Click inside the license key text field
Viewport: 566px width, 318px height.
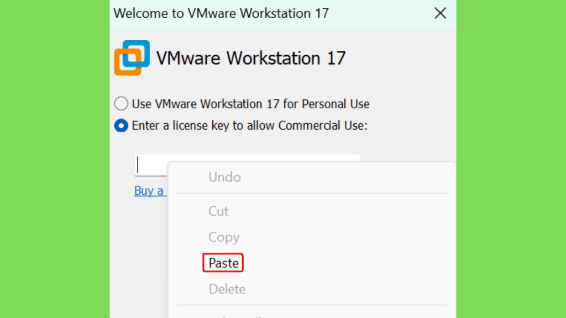[x=151, y=165]
